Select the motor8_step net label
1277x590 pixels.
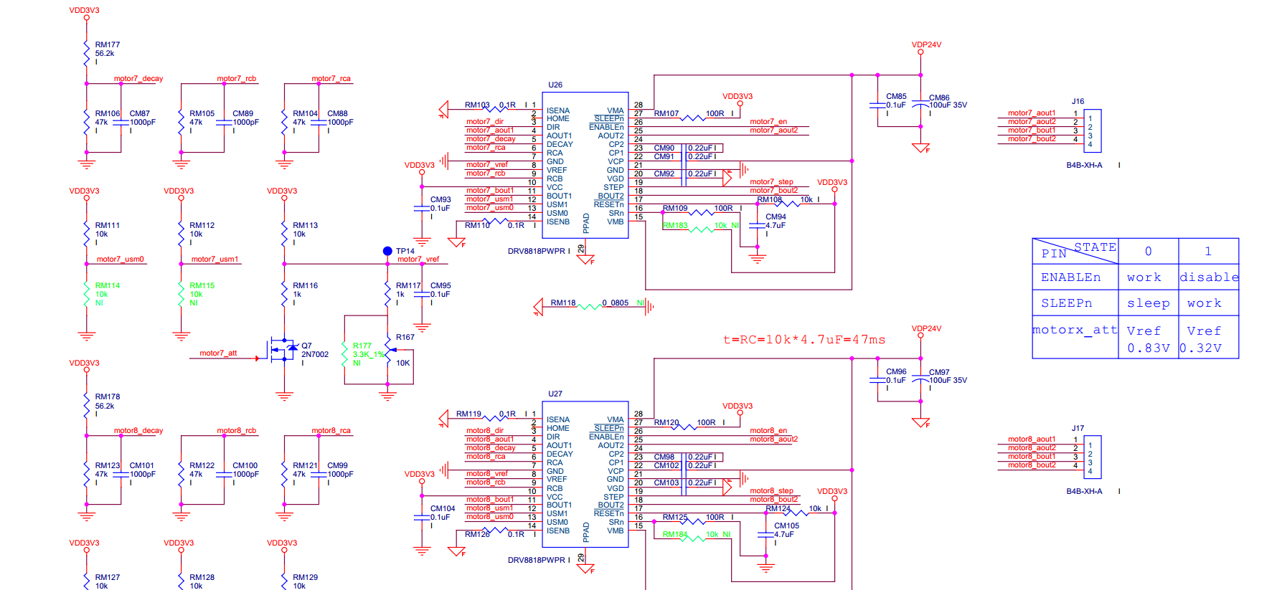click(771, 490)
